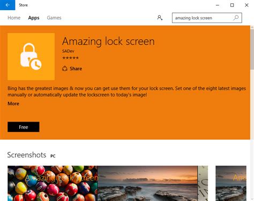
Task: Go back with the blue arrow button
Action: (8, 5)
